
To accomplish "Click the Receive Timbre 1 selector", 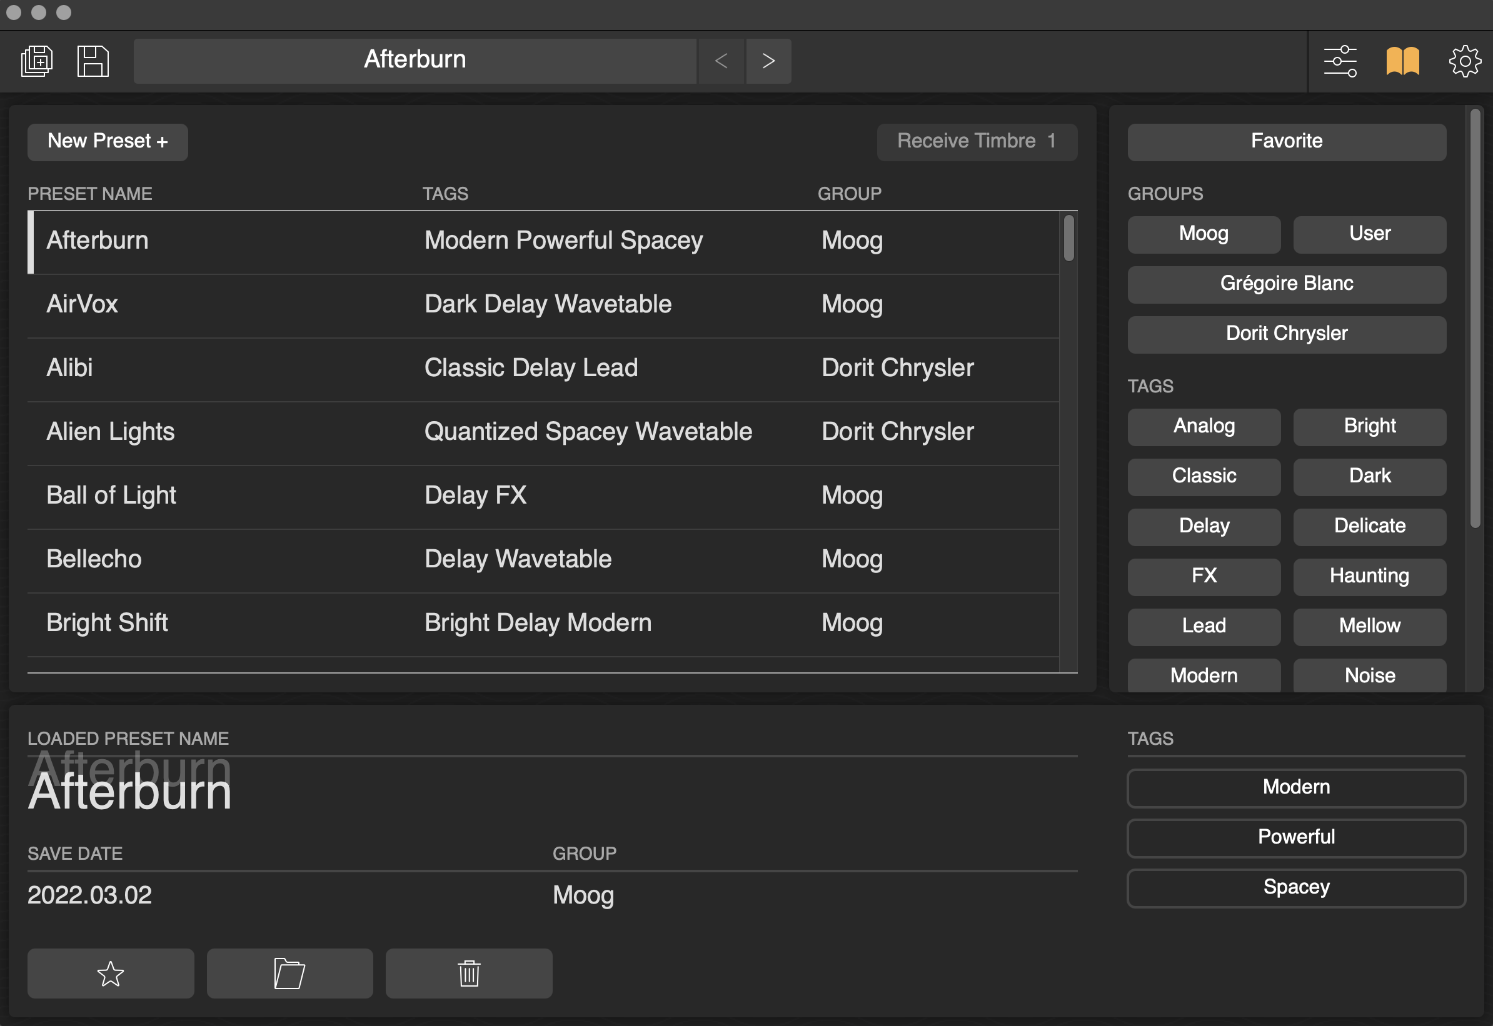I will (x=977, y=141).
